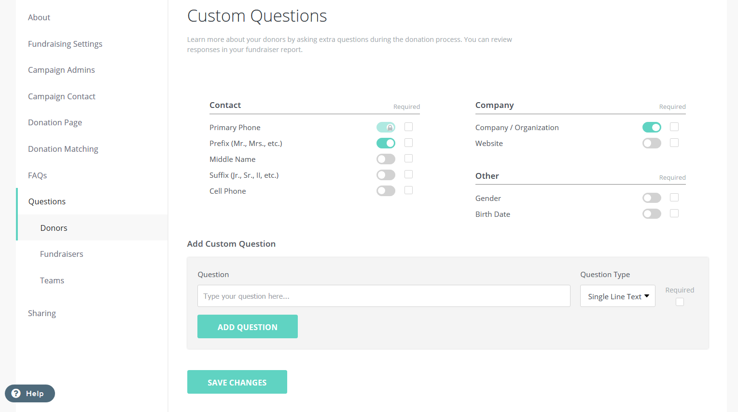Click the locked Primary Phone toggle
738x412 pixels.
(386, 127)
